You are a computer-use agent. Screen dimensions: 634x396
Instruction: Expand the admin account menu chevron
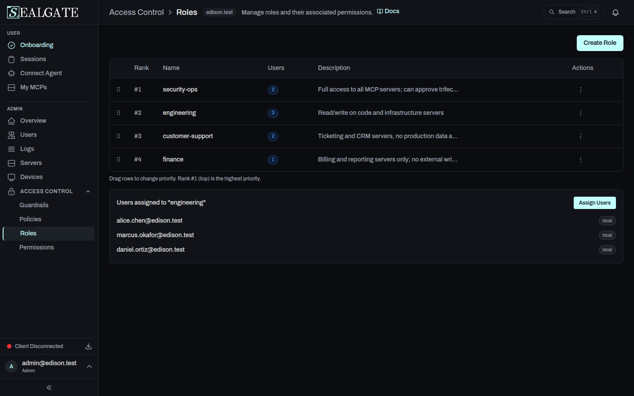click(x=89, y=367)
